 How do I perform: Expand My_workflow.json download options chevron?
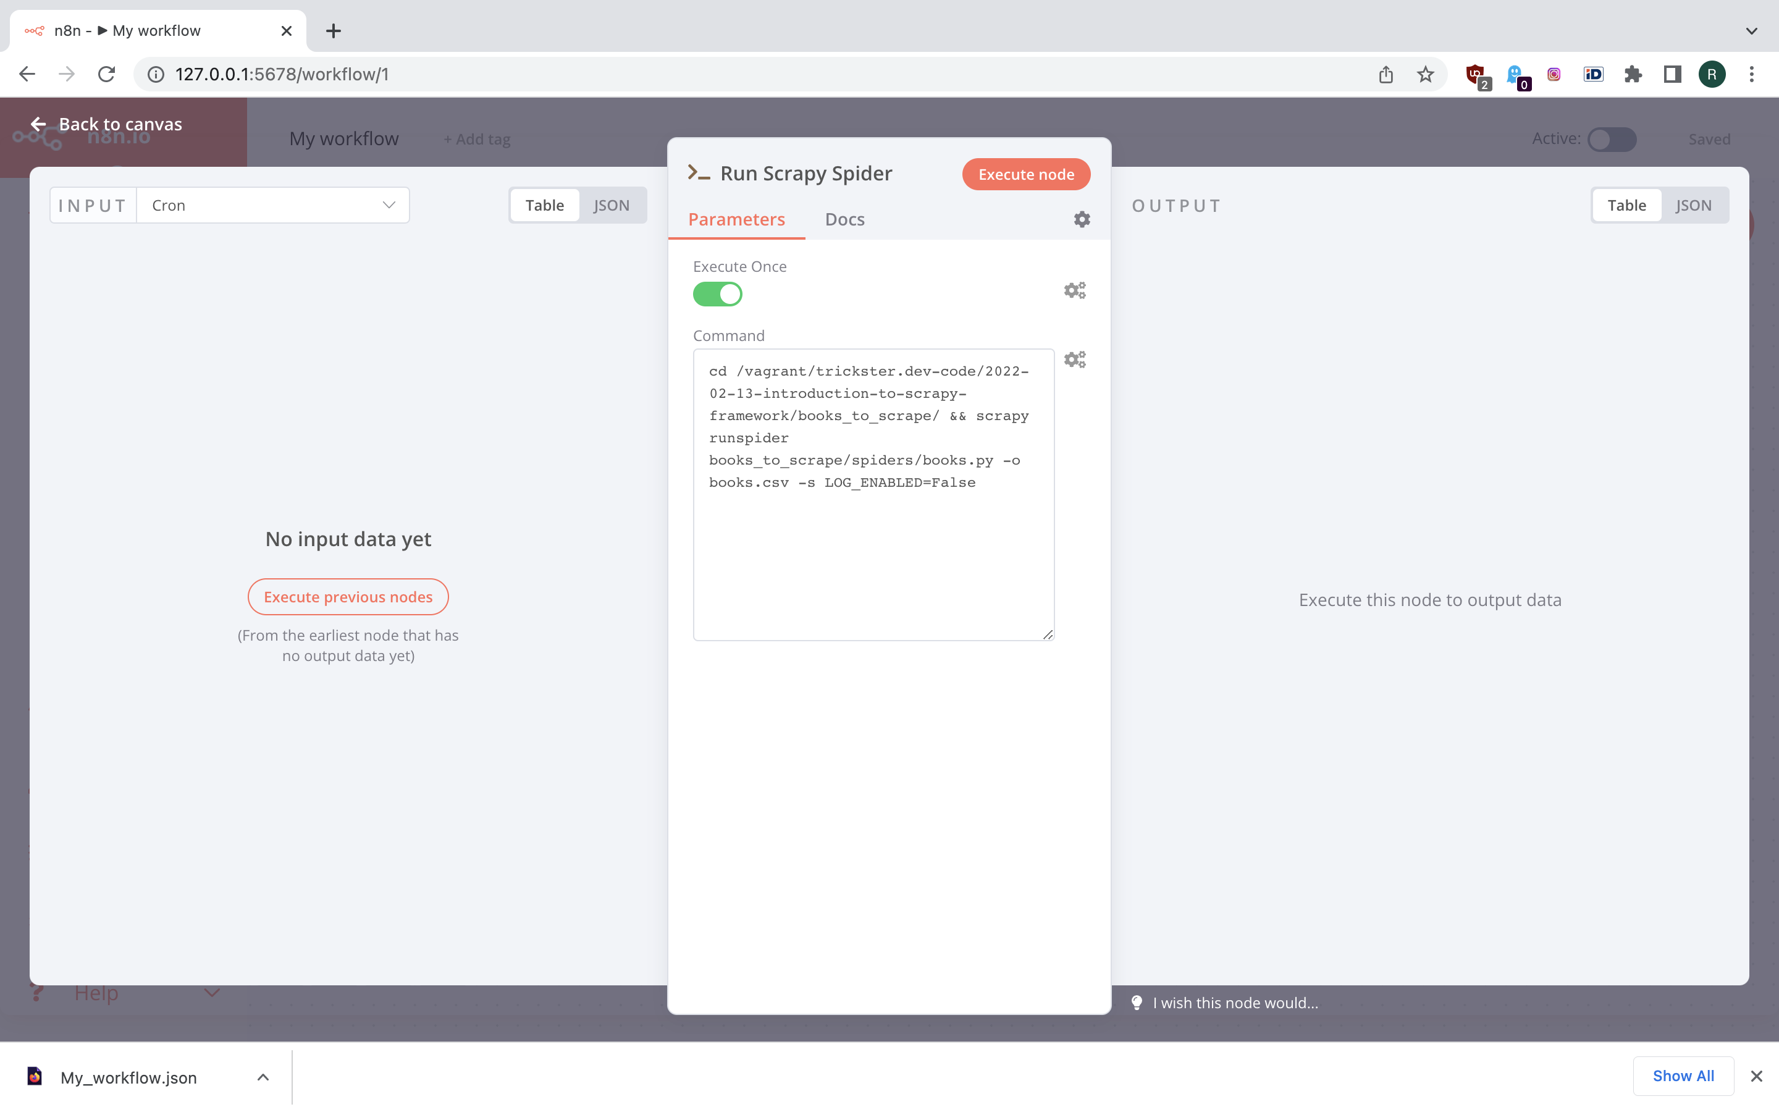point(263,1077)
